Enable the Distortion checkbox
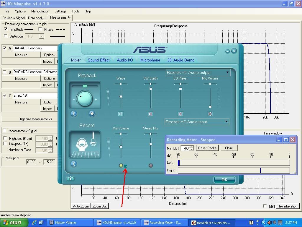302x227 pixels. pyautogui.click(x=6, y=36)
